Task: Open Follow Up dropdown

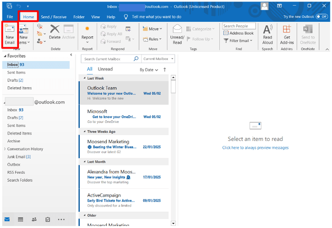Action: point(200,39)
